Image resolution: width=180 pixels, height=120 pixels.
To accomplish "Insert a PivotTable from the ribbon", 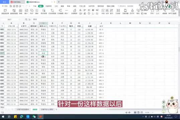I will pyautogui.click(x=5, y=12).
